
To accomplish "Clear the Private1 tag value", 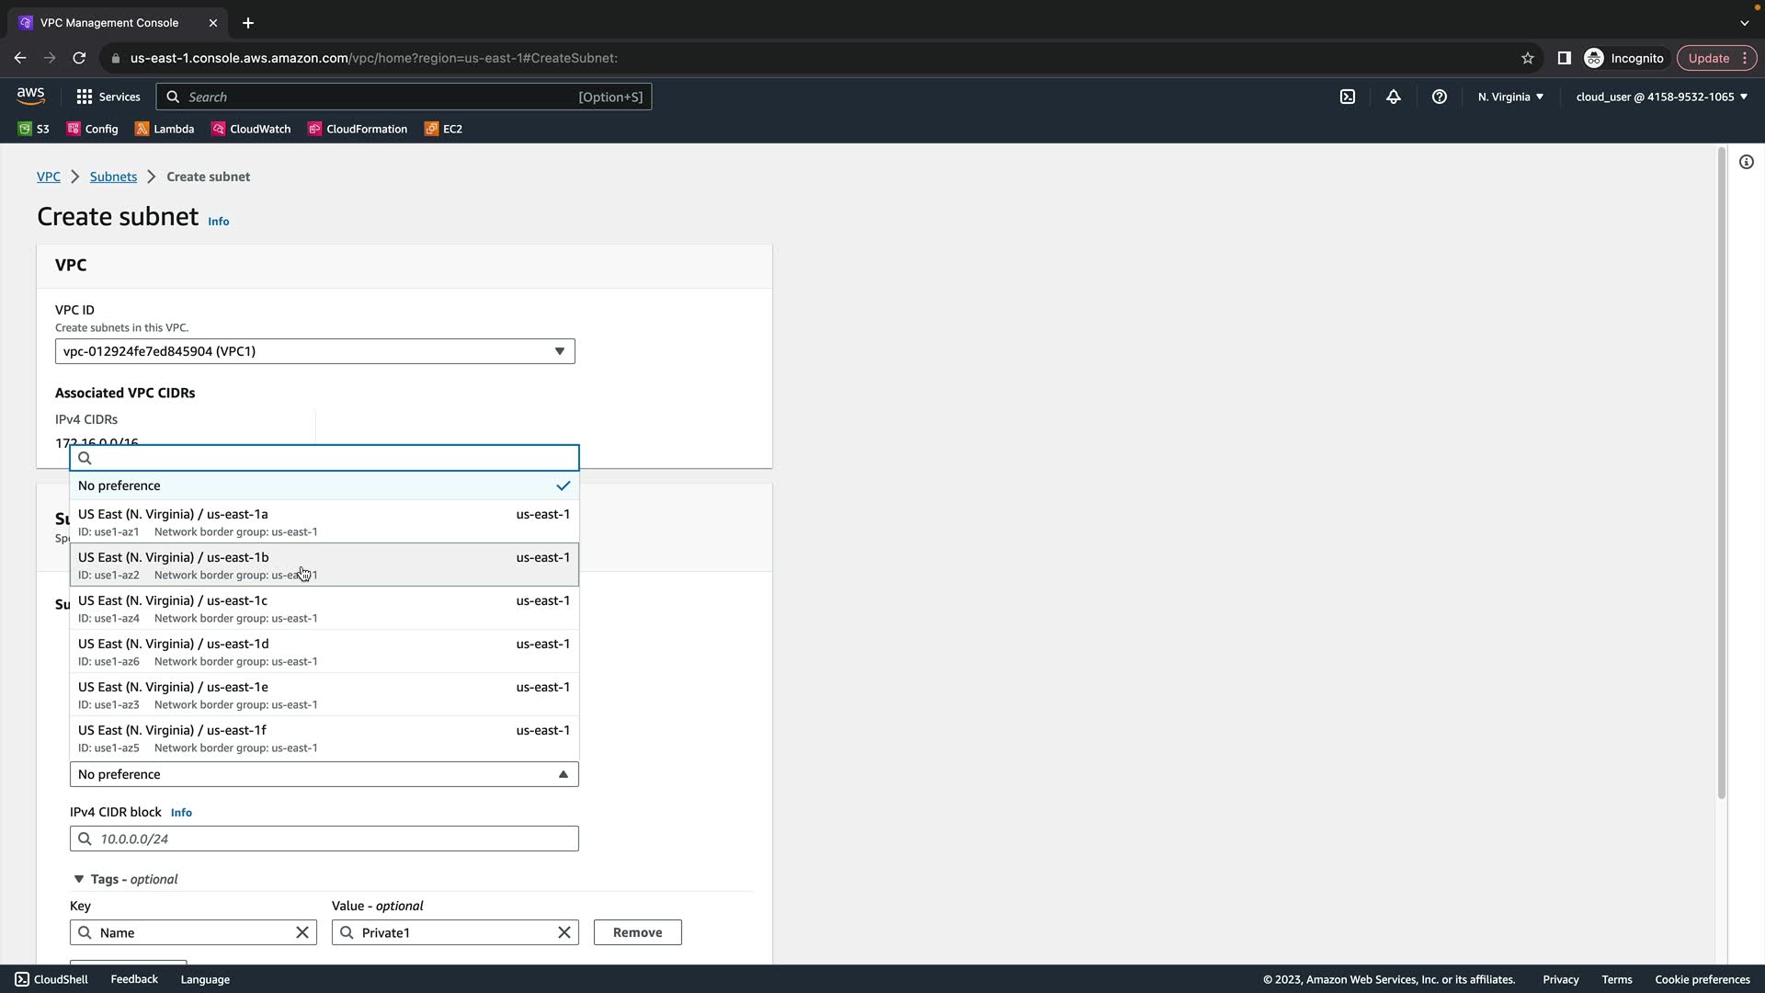I will pos(564,932).
